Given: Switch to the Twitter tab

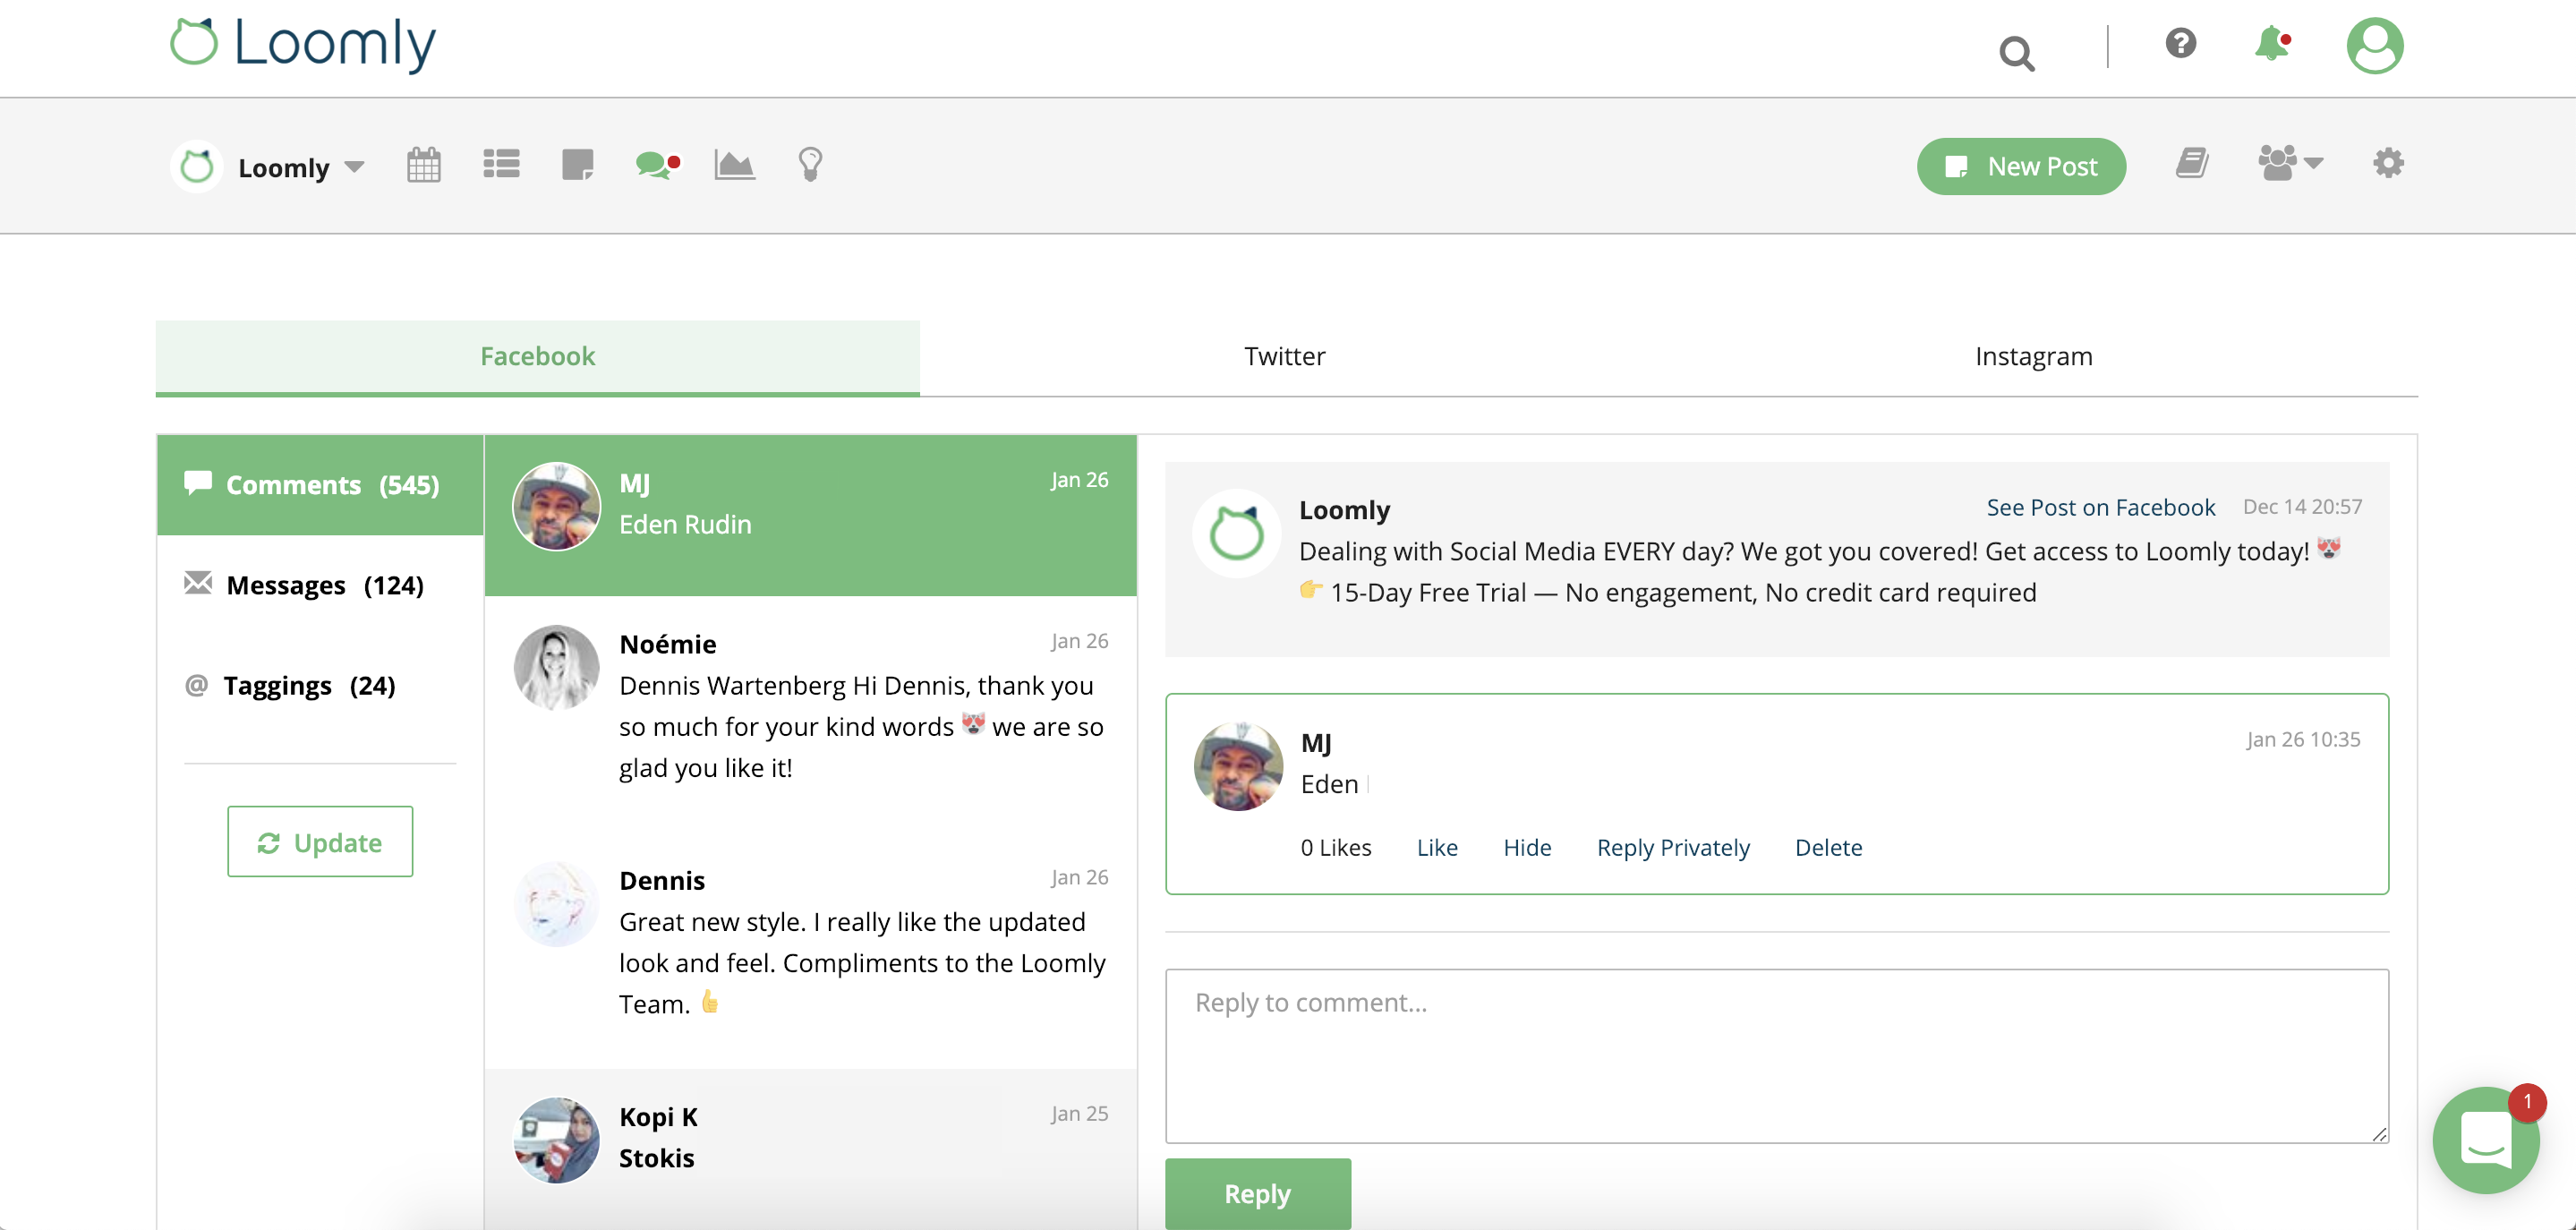Looking at the screenshot, I should tap(1284, 356).
